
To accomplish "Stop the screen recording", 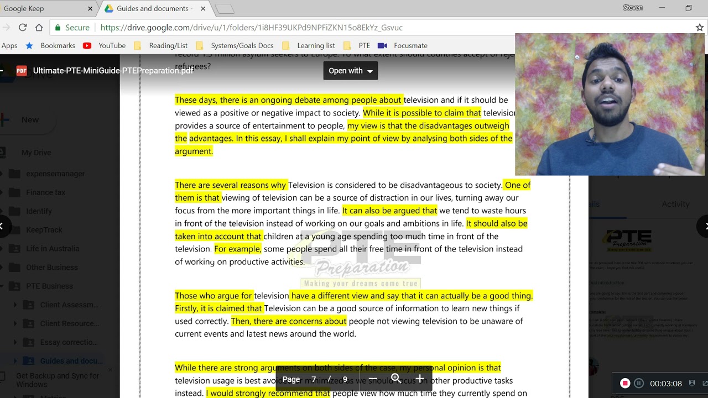I will pos(625,383).
